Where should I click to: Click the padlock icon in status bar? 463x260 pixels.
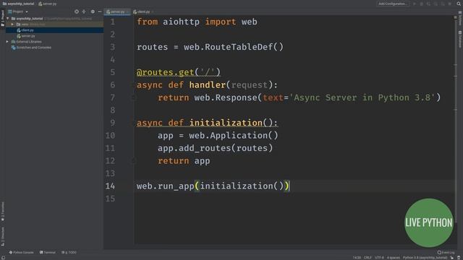tap(451, 258)
